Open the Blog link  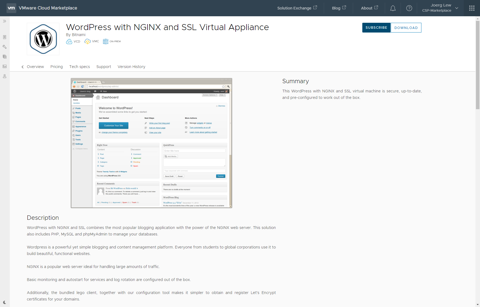(339, 8)
